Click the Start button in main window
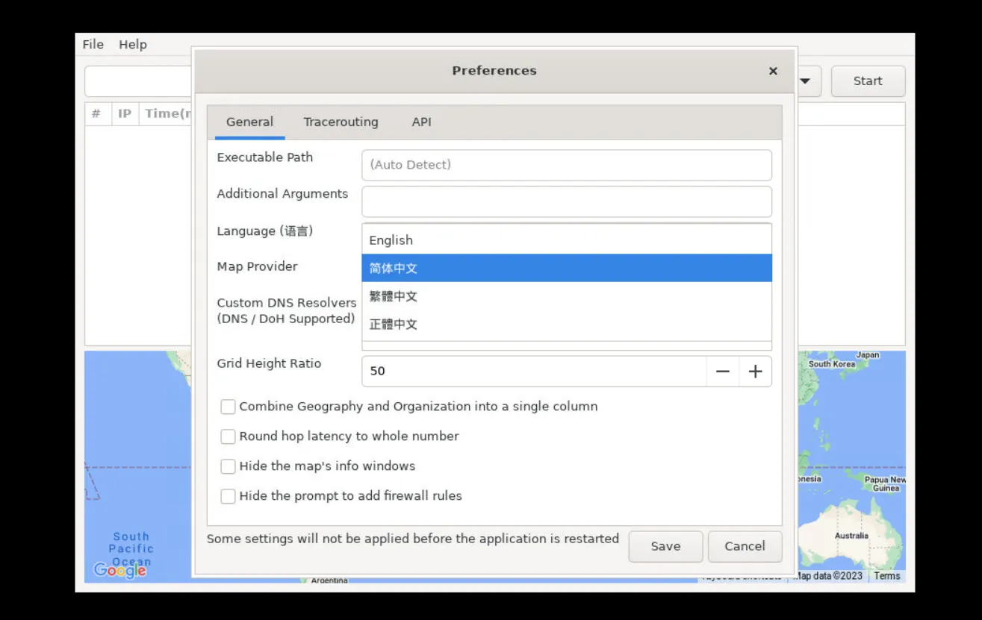Image resolution: width=982 pixels, height=620 pixels. point(868,81)
